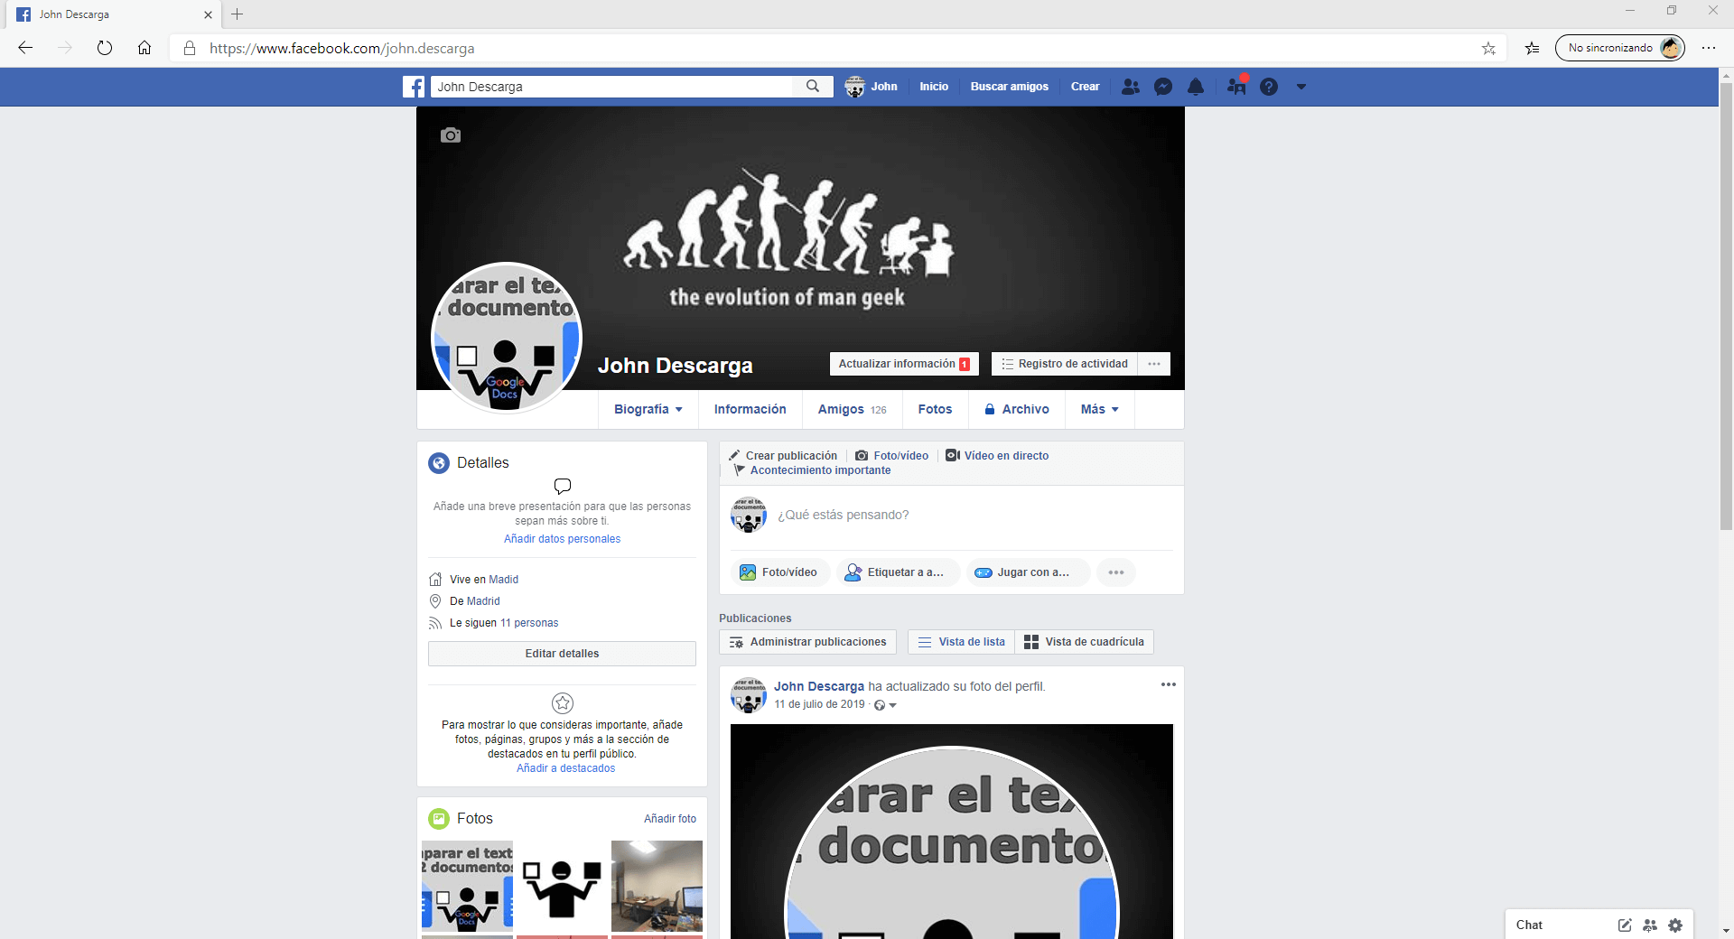
Task: Click the site lock icon in address bar
Action: (x=190, y=48)
